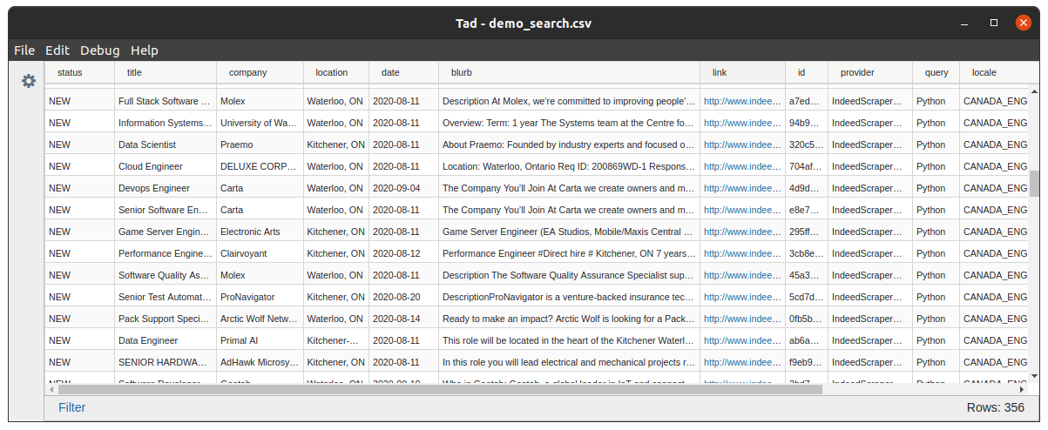Sort by the title column header
1048x430 pixels.
[166, 72]
